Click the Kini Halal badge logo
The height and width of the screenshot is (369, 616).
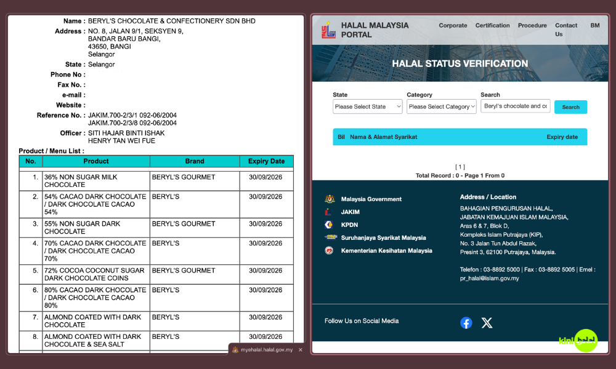tap(578, 341)
